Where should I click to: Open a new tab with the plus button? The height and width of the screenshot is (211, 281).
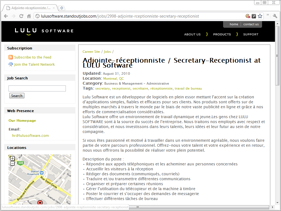pos(62,8)
